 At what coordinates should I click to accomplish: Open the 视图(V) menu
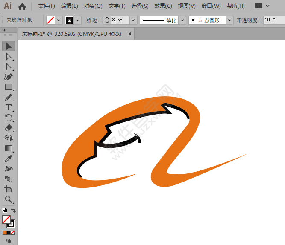click(187, 6)
